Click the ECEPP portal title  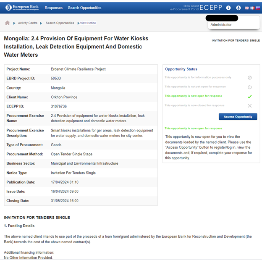click(211, 8)
